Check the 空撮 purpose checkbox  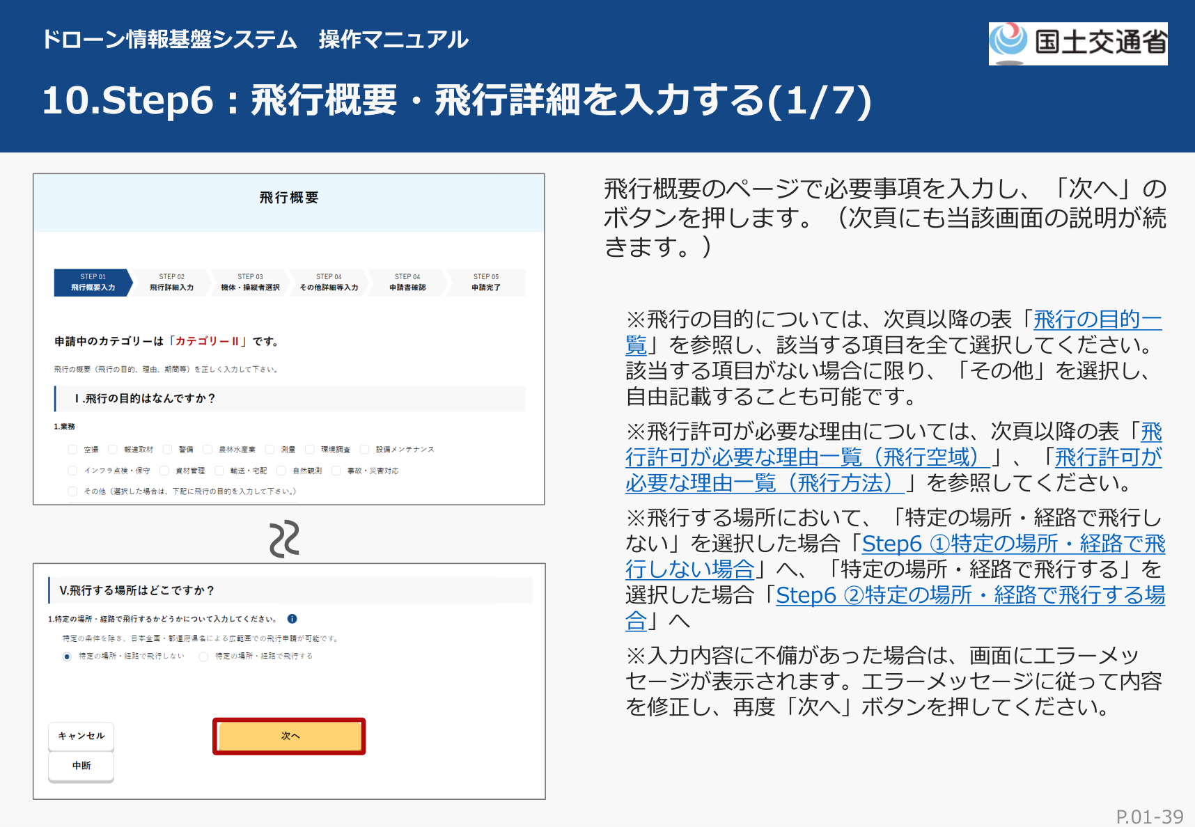tap(72, 450)
